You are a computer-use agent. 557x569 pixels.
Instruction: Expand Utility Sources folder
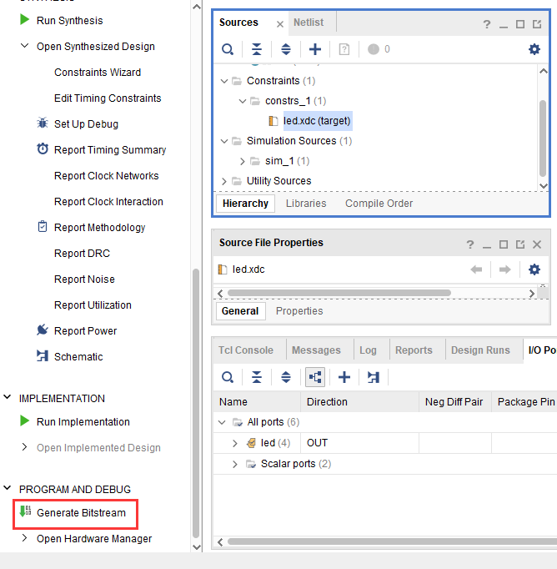tap(224, 181)
